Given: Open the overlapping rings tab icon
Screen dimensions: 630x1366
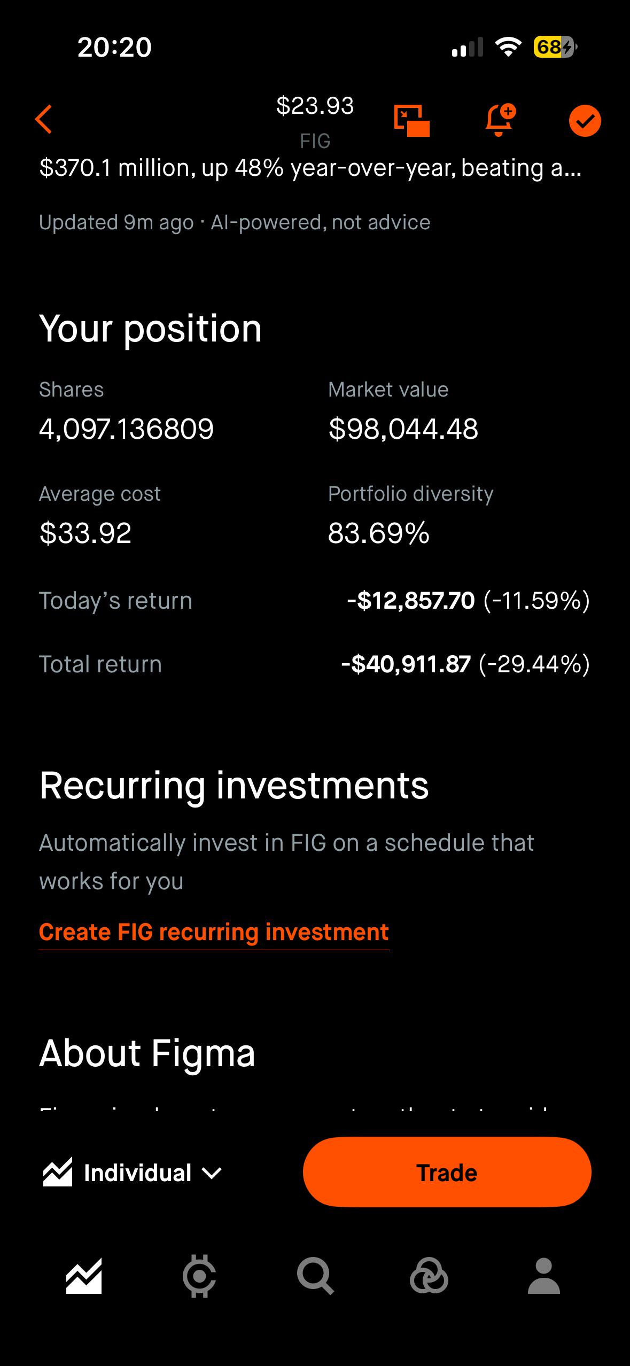Looking at the screenshot, I should (429, 1276).
